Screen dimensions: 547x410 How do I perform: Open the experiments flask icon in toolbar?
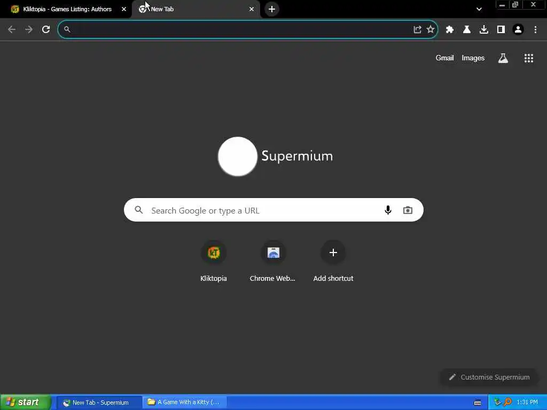pyautogui.click(x=467, y=29)
